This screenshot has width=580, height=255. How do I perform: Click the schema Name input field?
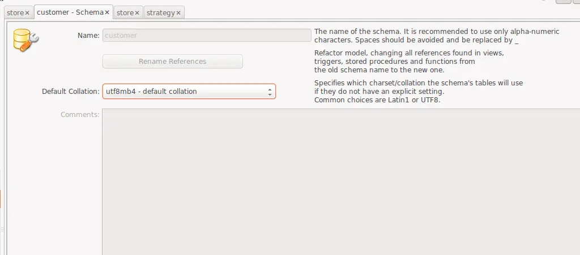tap(206, 35)
